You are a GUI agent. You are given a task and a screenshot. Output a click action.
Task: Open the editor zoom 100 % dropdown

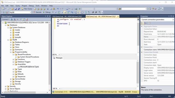(59, 54)
